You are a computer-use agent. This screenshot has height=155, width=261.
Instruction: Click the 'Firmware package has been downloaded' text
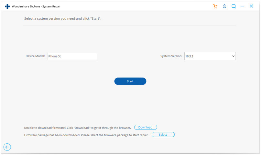click(x=86, y=135)
